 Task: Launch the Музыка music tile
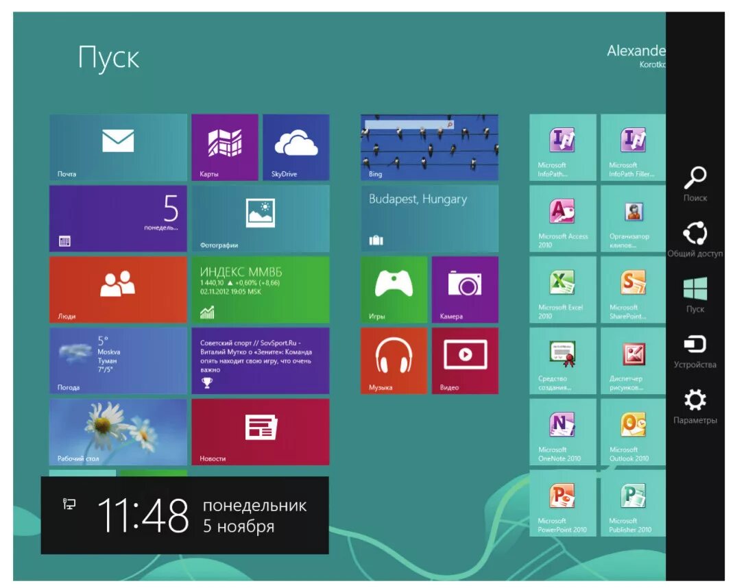click(394, 361)
